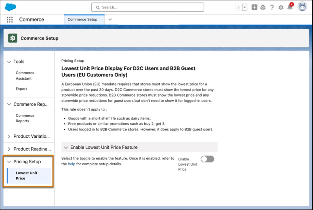Open the notifications bell
This screenshot has width=313, height=210.
[290, 7]
